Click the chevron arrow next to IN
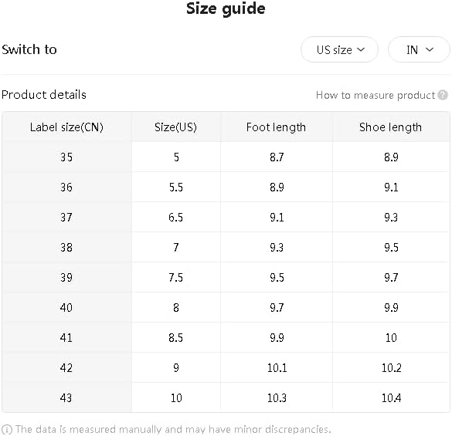 [x=430, y=49]
